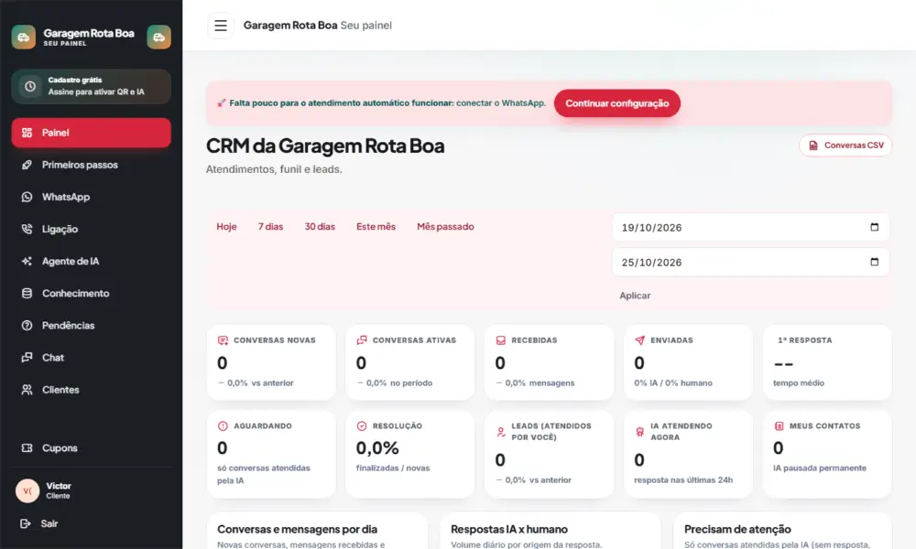Viewport: 916px width, 549px height.
Task: Click the 'tempo médio' text
Action: point(799,382)
